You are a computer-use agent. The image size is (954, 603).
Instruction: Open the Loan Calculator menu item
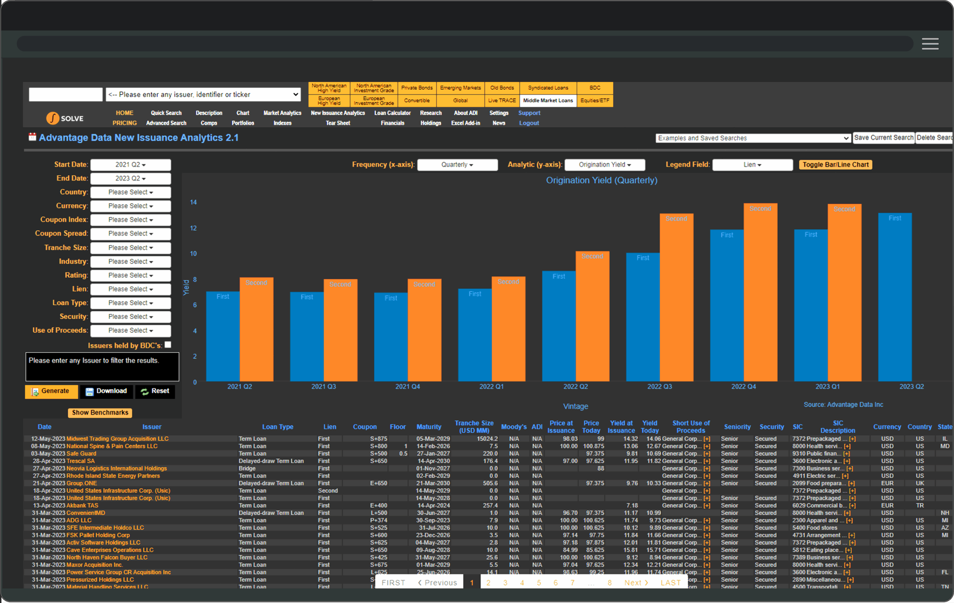[392, 113]
